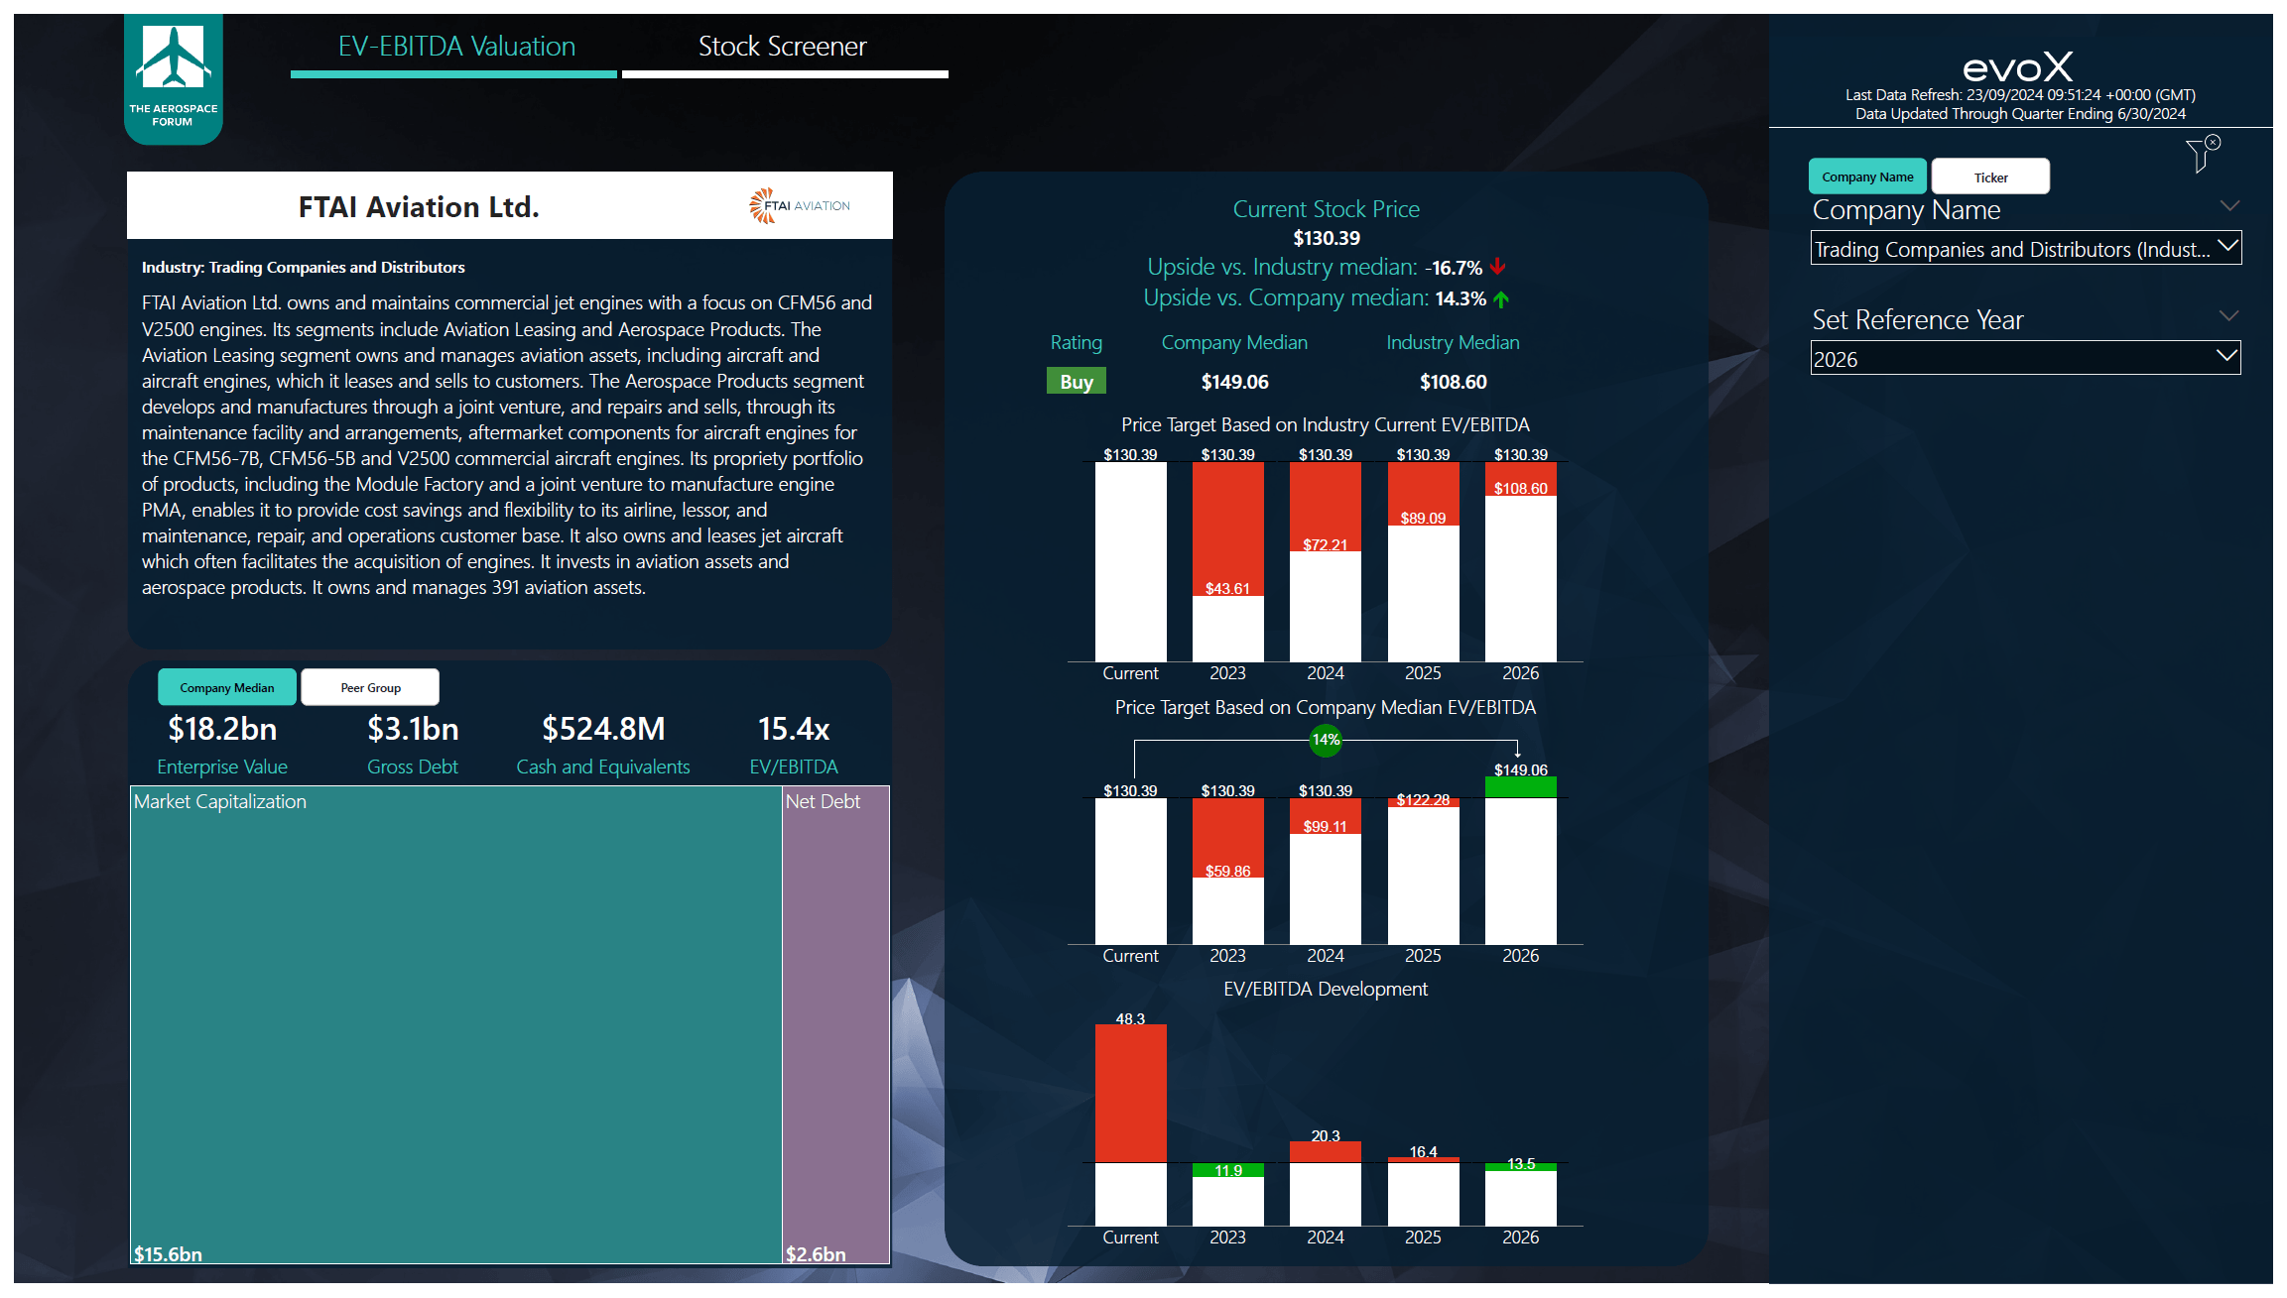Click the FTAI Aviation company logo
2287x1298 pixels.
[800, 205]
